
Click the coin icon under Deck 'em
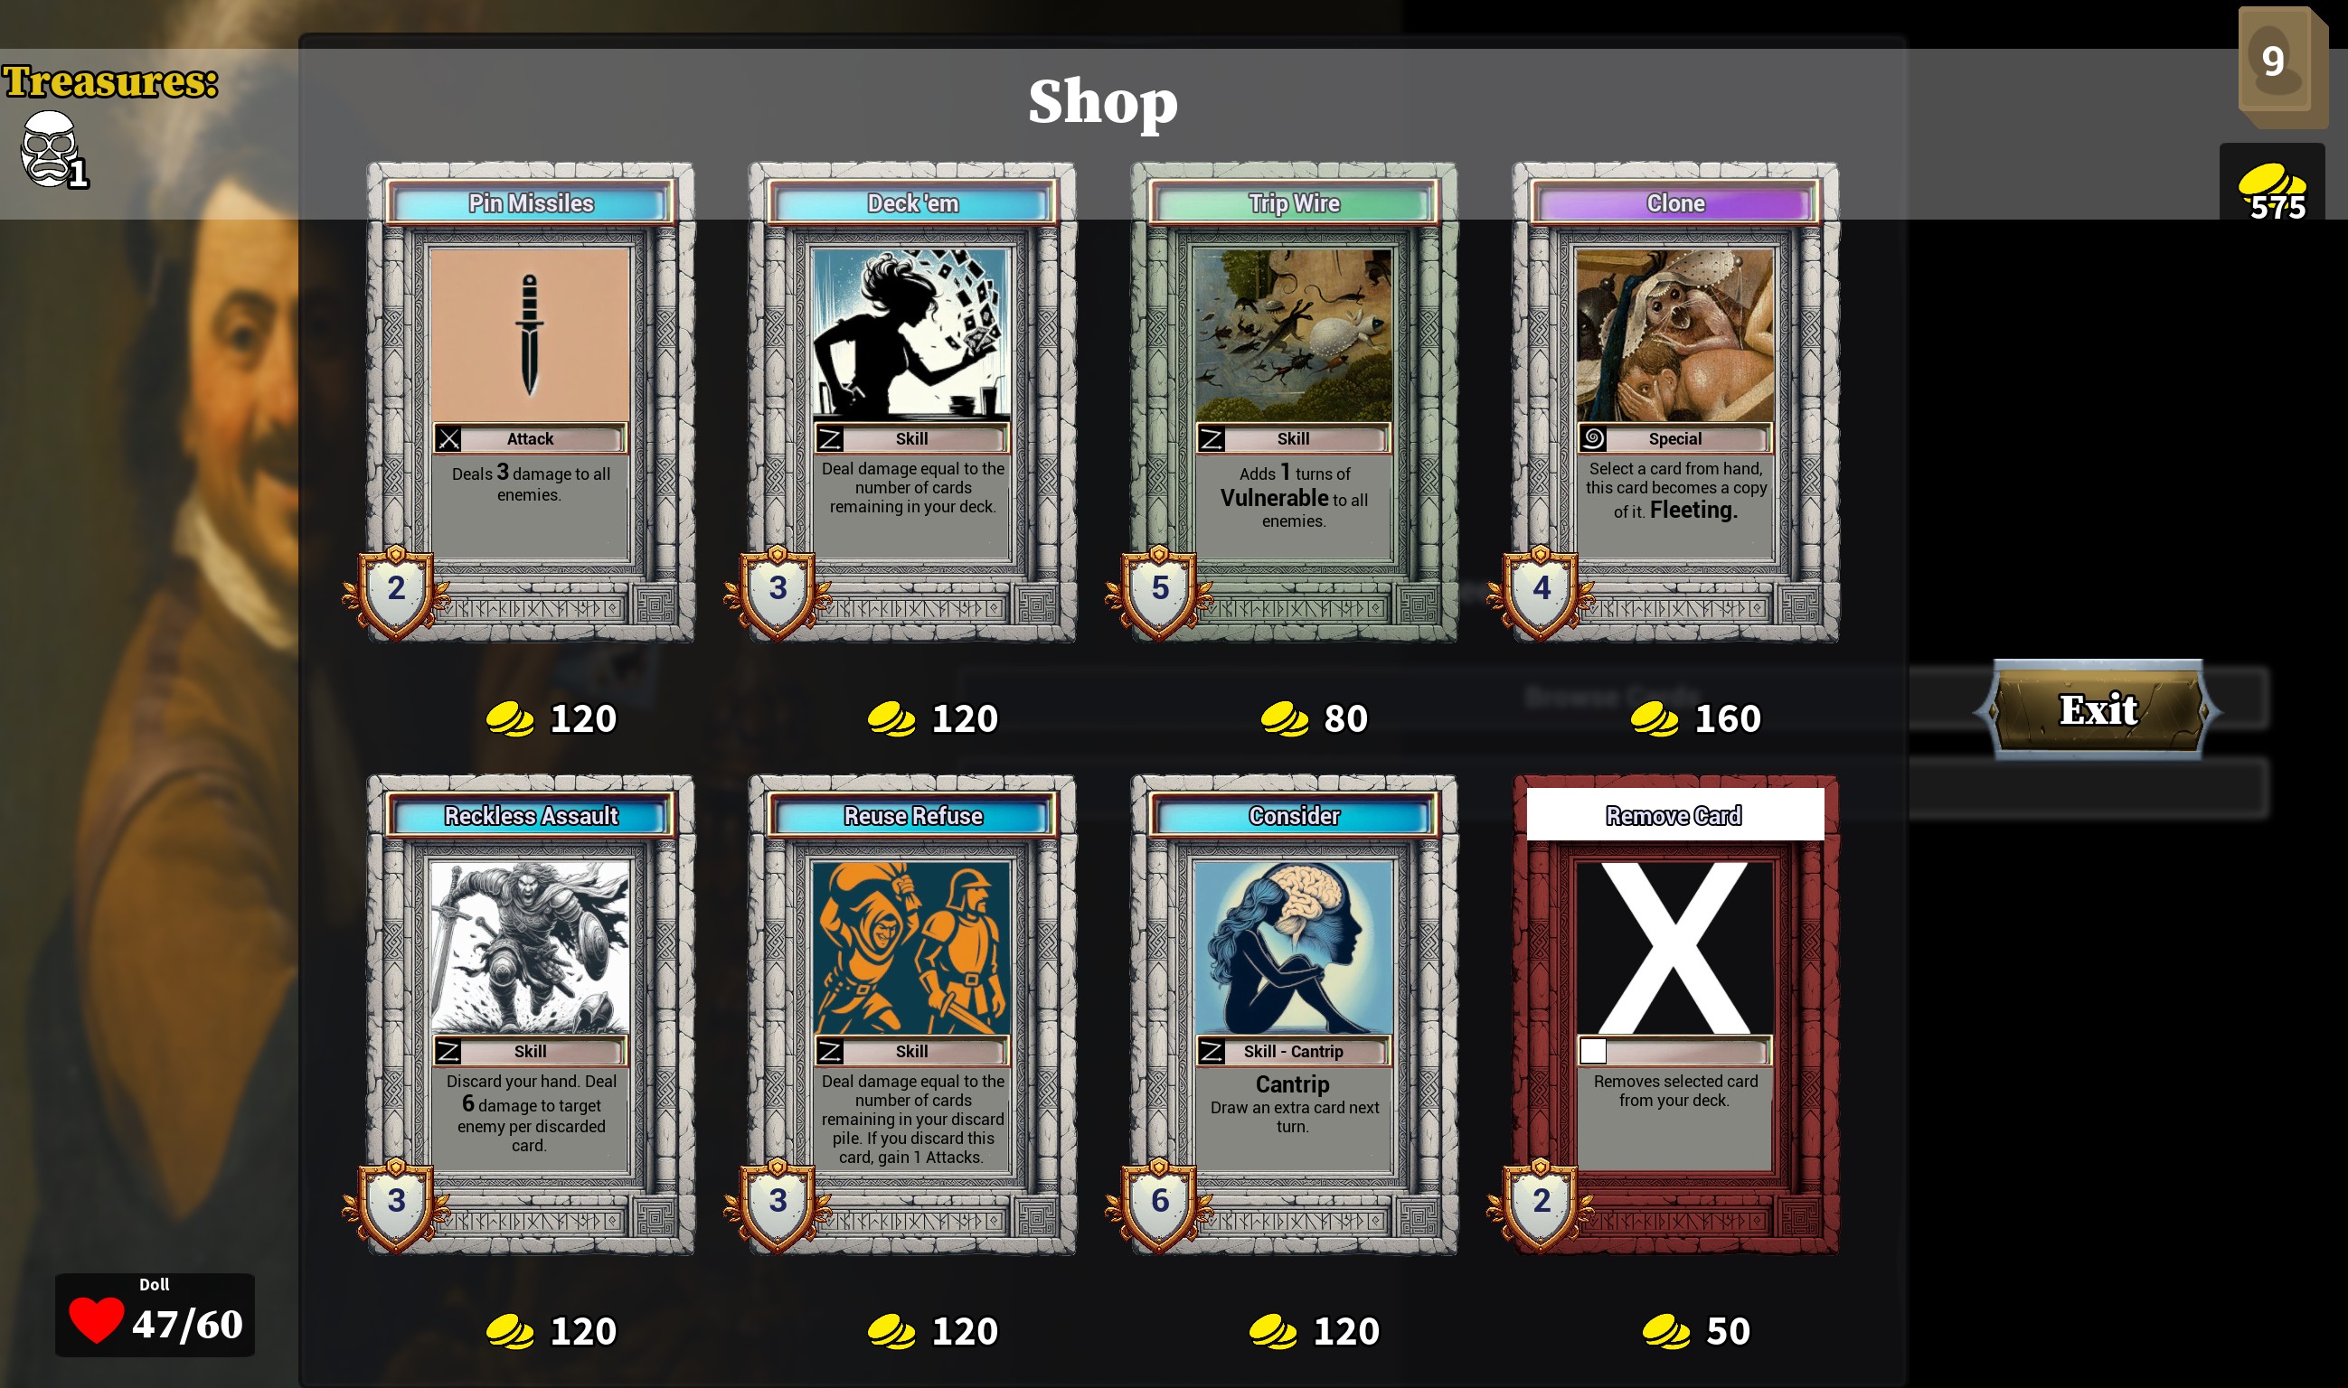coord(891,719)
